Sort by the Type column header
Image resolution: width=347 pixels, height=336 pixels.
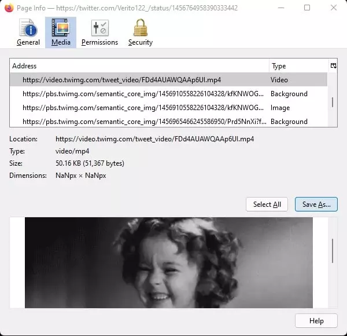point(299,66)
